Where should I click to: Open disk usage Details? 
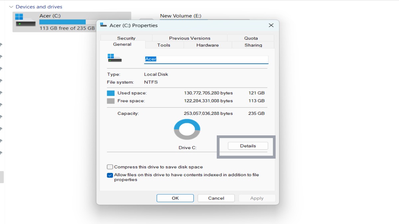(248, 146)
